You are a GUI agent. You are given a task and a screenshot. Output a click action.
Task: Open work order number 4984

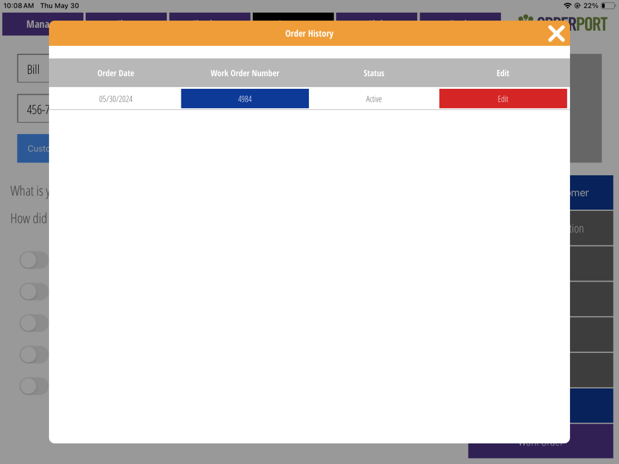[245, 99]
